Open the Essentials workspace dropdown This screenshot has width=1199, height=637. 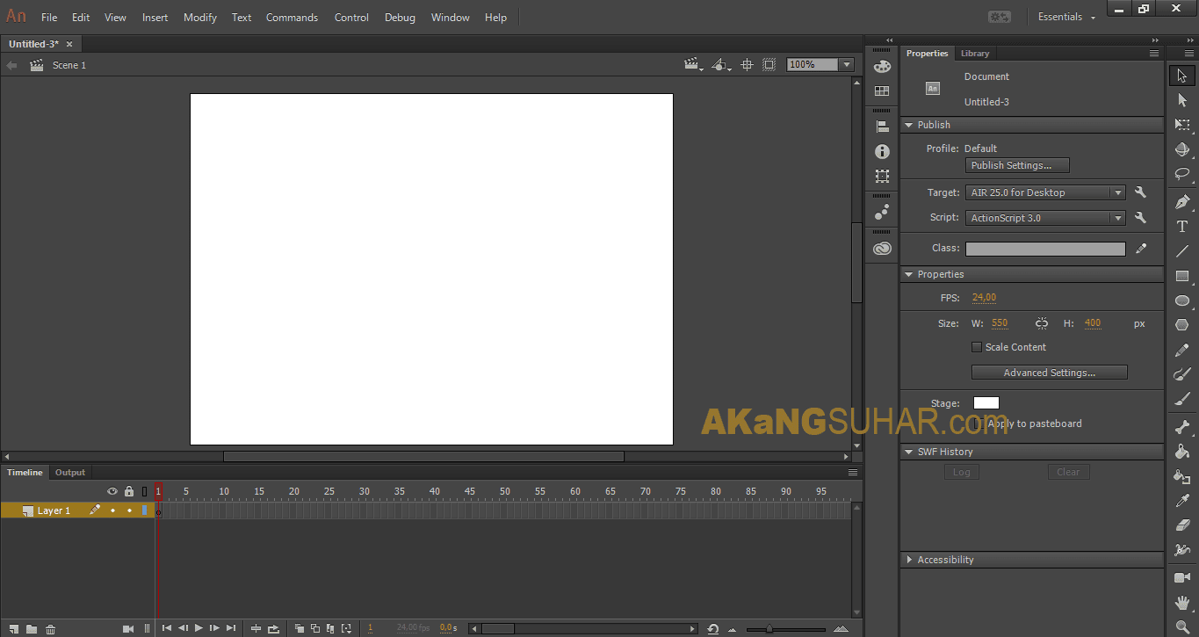coord(1067,17)
